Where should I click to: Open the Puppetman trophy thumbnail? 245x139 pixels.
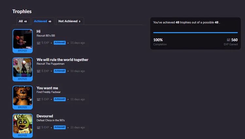click(23, 68)
